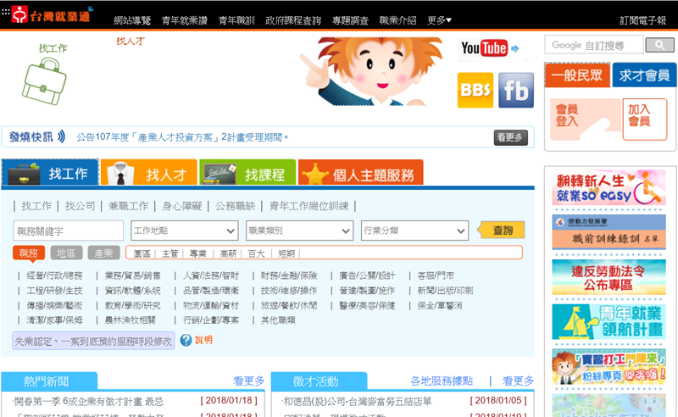Screen dimensions: 678x417
Task: Click the 高薪 quick filter
Action: (228, 253)
